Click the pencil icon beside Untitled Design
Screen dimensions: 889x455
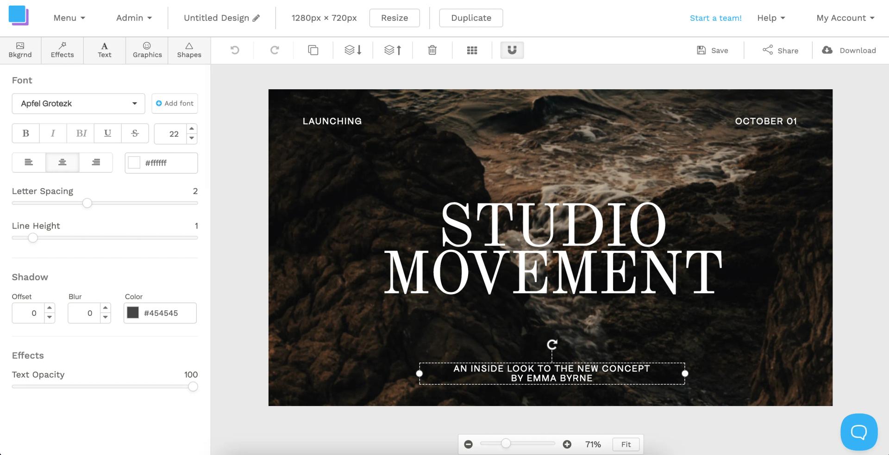point(256,18)
